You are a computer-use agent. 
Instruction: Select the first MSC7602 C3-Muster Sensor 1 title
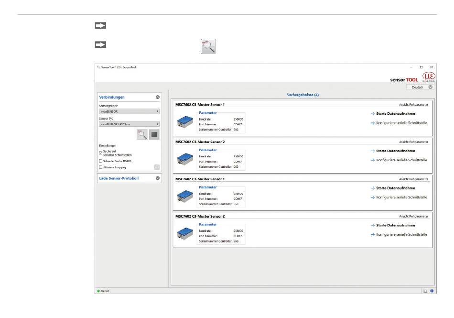[x=200, y=105]
